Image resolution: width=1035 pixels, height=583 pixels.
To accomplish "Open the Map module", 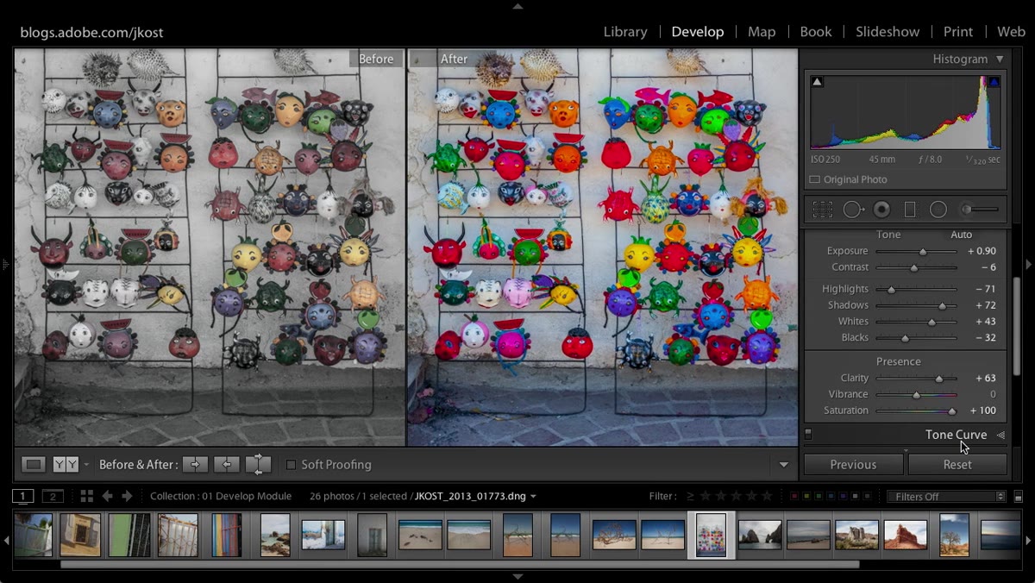I will point(762,32).
